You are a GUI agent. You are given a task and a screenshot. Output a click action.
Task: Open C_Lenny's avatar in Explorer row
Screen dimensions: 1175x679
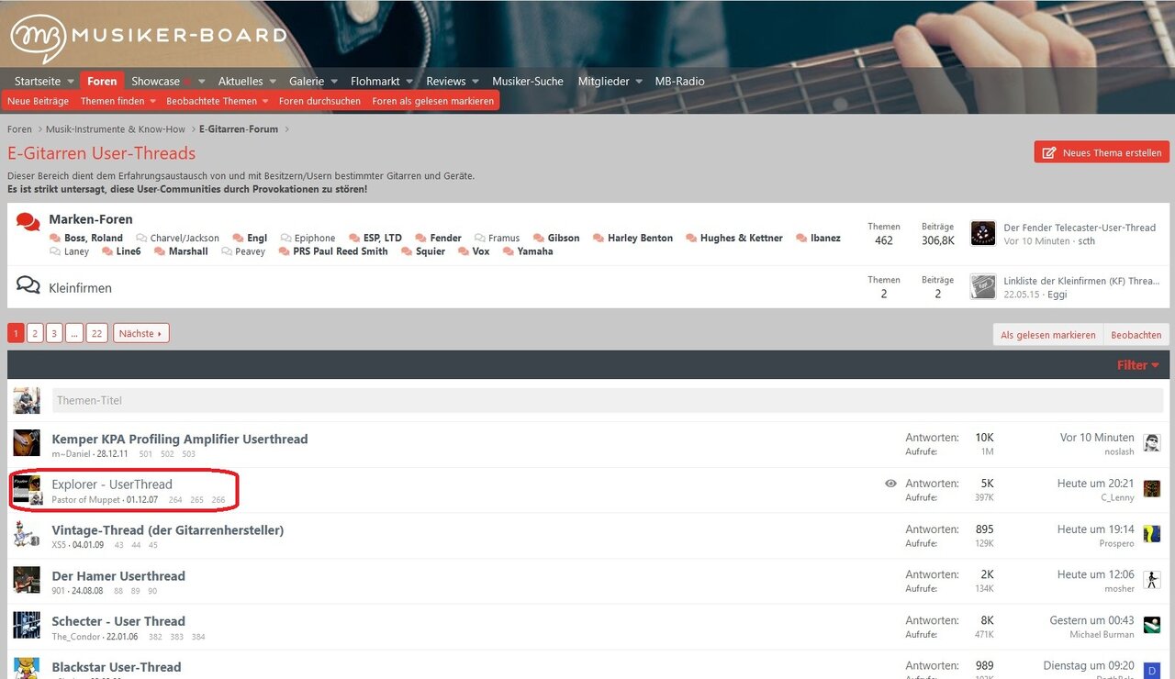[x=1151, y=488]
